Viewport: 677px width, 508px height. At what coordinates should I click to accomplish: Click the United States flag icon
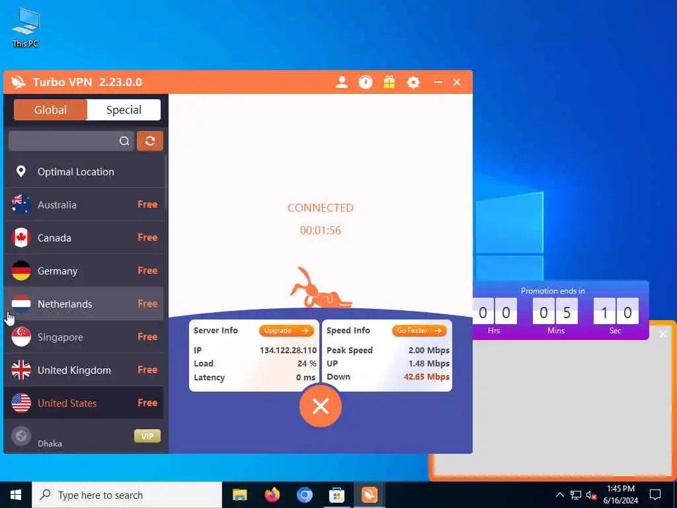(20, 403)
